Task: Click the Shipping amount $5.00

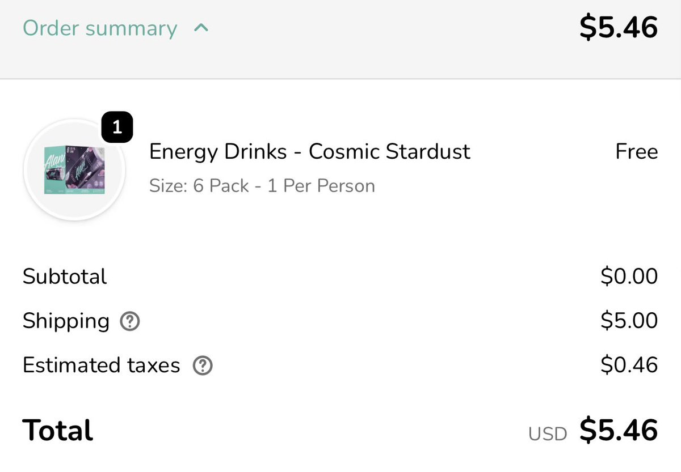Action: click(629, 321)
